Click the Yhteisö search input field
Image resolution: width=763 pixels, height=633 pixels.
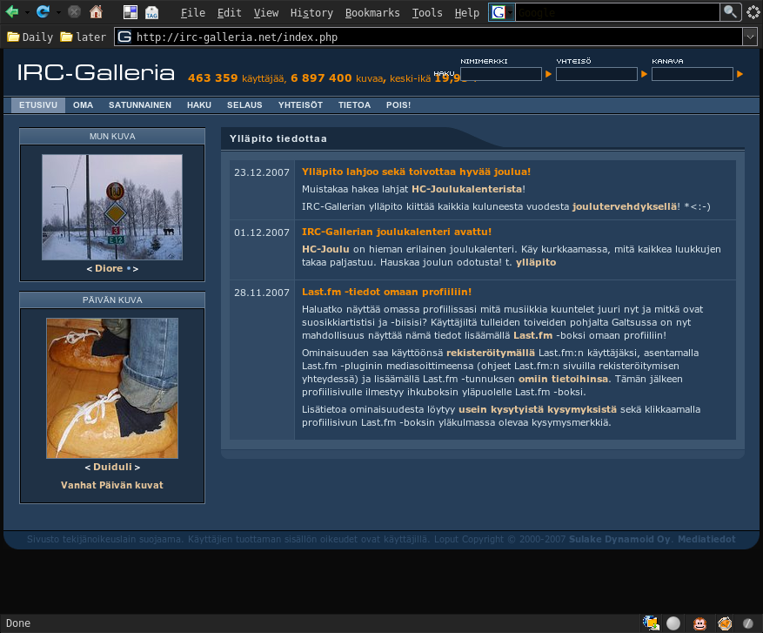tap(597, 75)
